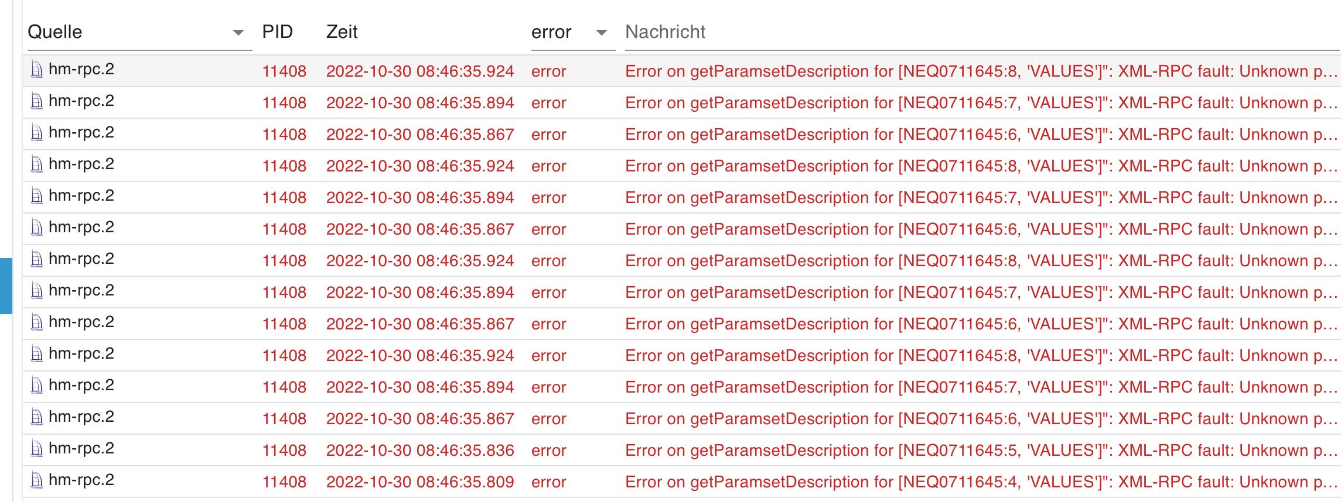Click the Quelle filter label text
The height and width of the screenshot is (502, 1341).
55,32
